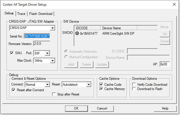This screenshot has width=180, height=115.
Task: Toggle Reset after Connect checkbox
Action: pos(13,90)
